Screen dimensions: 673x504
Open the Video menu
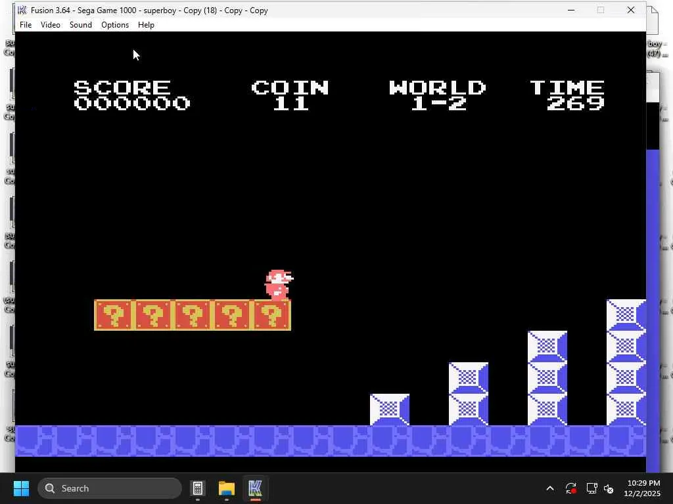(x=50, y=25)
